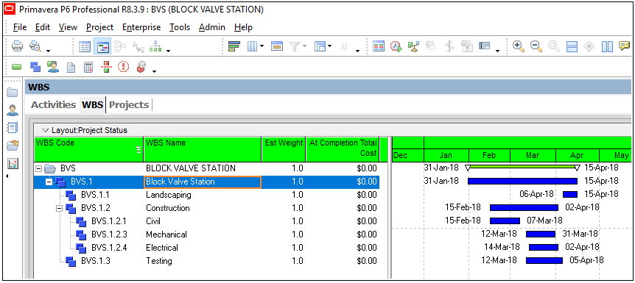Click the Landscaping Gantt bar starting 06-Apr-18
The width and height of the screenshot is (635, 283).
pyautogui.click(x=569, y=195)
